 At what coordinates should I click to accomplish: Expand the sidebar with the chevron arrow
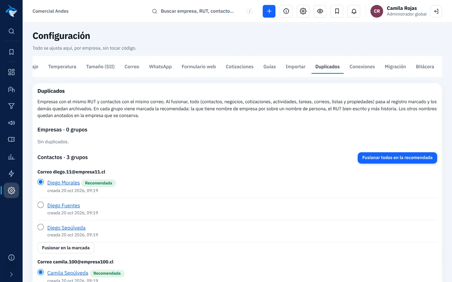[x=11, y=274]
